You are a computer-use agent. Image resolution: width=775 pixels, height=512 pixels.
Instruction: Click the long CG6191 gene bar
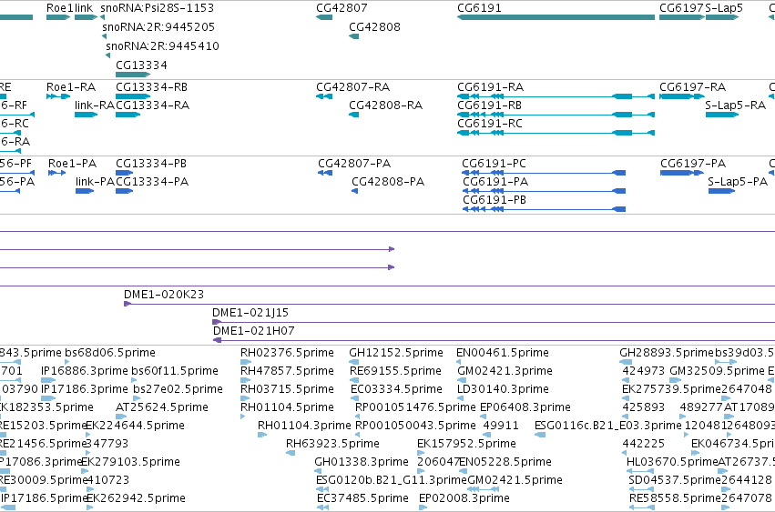(556, 17)
